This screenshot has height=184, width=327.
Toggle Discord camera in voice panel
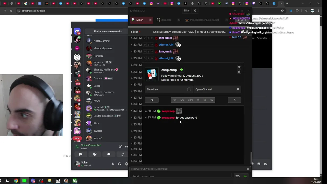click(x=81, y=154)
